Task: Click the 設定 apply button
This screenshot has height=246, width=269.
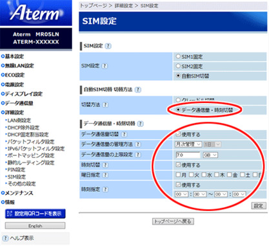Action: pos(259,206)
